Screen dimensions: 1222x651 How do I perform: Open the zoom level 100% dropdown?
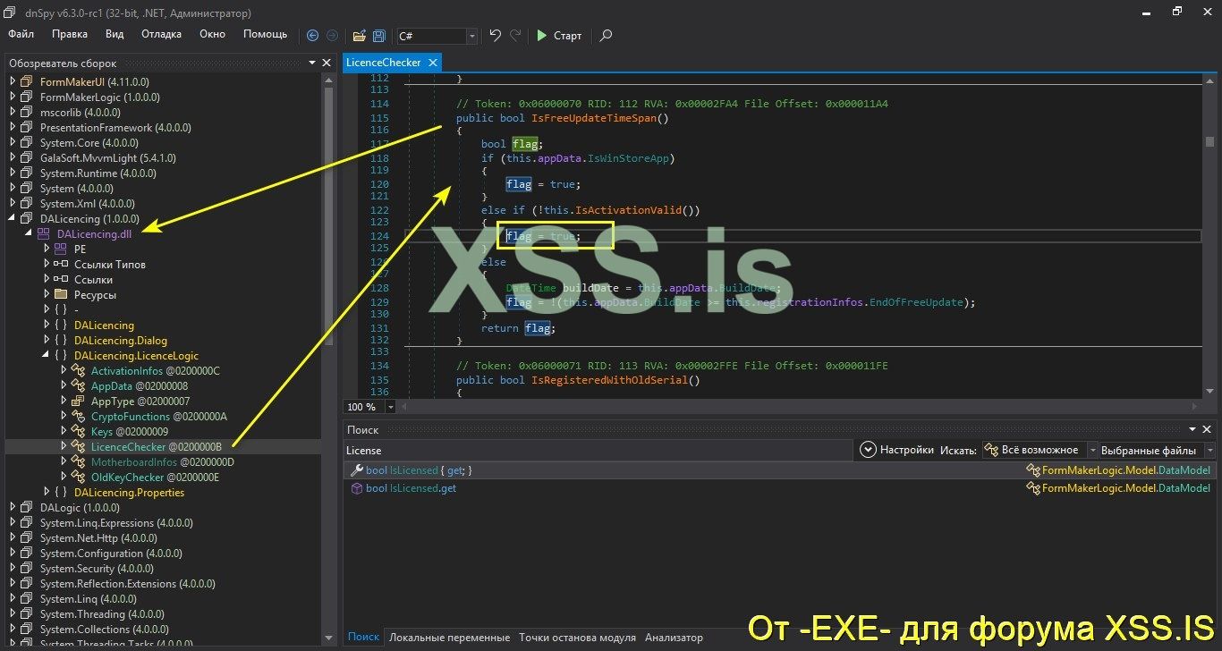(x=391, y=406)
